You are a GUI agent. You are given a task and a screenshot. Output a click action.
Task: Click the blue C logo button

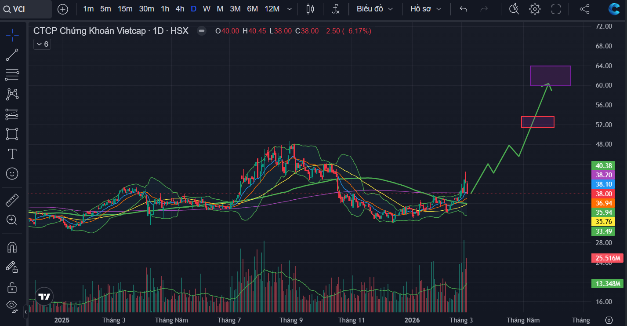(614, 9)
